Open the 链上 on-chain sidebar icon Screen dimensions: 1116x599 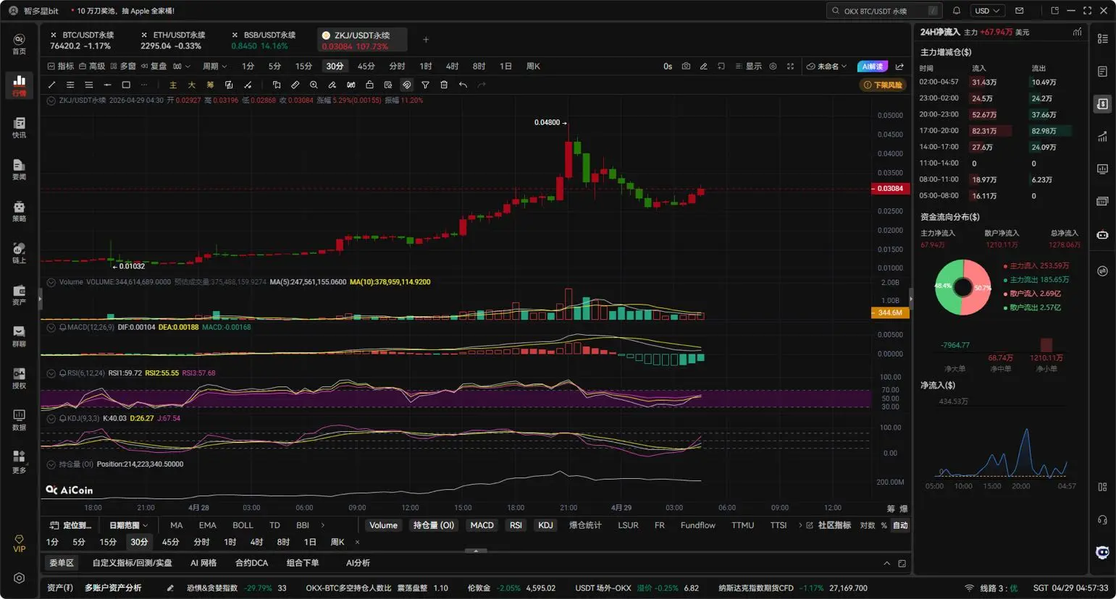click(20, 252)
